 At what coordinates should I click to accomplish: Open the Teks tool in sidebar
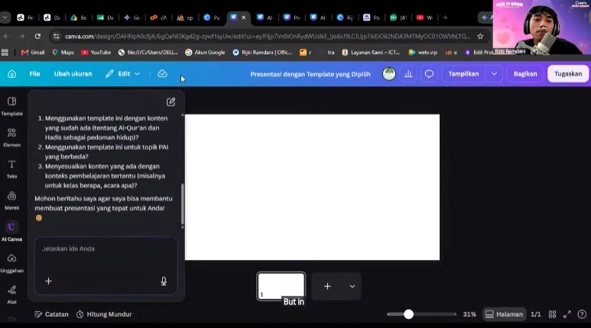[11, 168]
